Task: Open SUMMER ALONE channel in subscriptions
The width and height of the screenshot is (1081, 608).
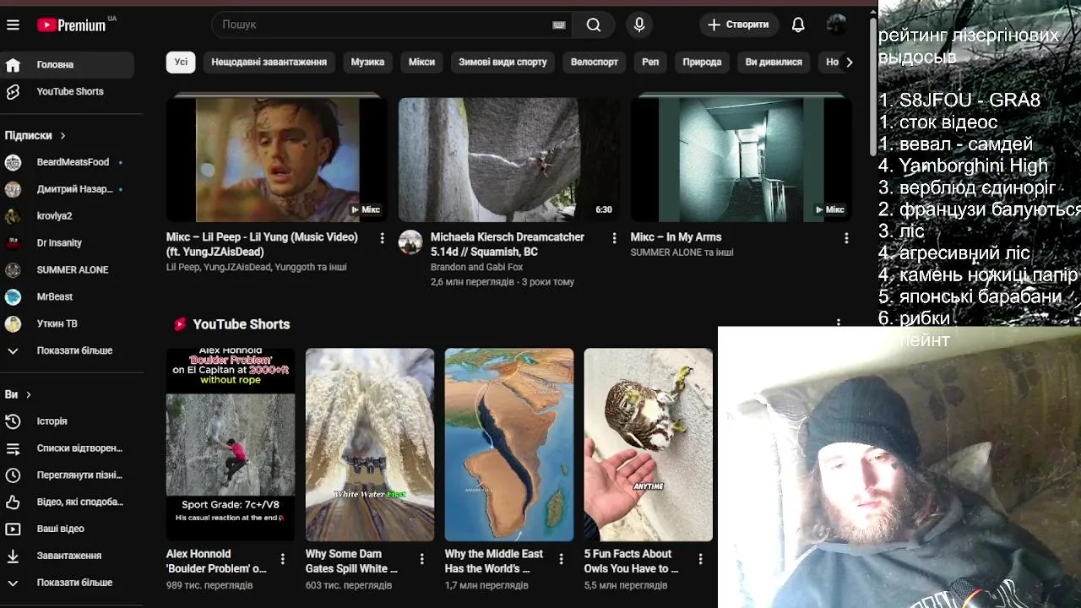Action: [x=68, y=269]
